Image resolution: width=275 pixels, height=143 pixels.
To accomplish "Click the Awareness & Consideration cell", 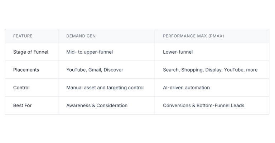I will pyautogui.click(x=97, y=105).
